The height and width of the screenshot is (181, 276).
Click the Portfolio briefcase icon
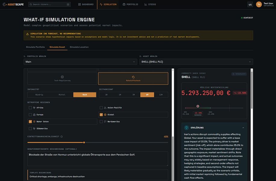point(124,5)
